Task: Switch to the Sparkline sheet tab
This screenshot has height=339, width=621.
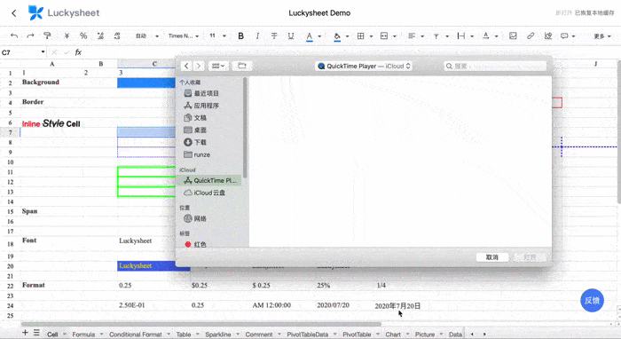Action: click(x=218, y=335)
